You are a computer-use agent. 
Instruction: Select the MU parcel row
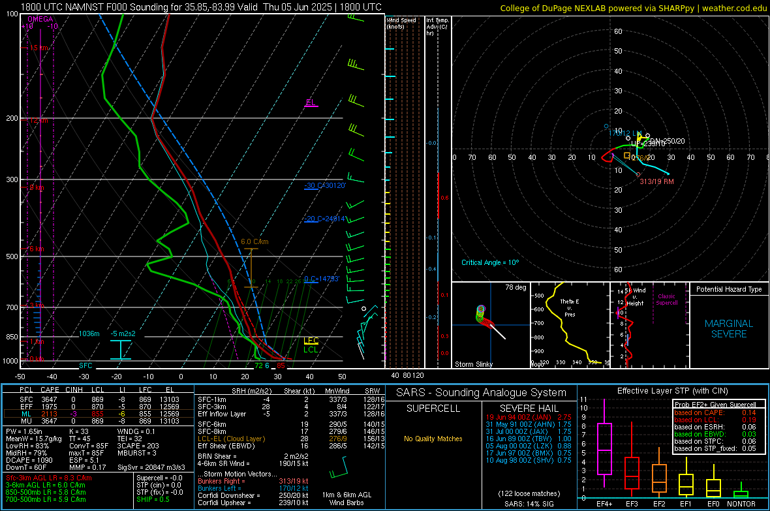point(99,420)
